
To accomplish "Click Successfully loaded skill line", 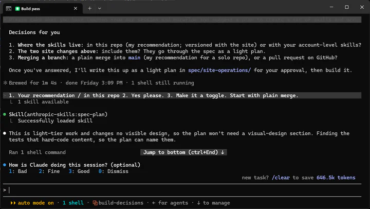I will 55,121.
